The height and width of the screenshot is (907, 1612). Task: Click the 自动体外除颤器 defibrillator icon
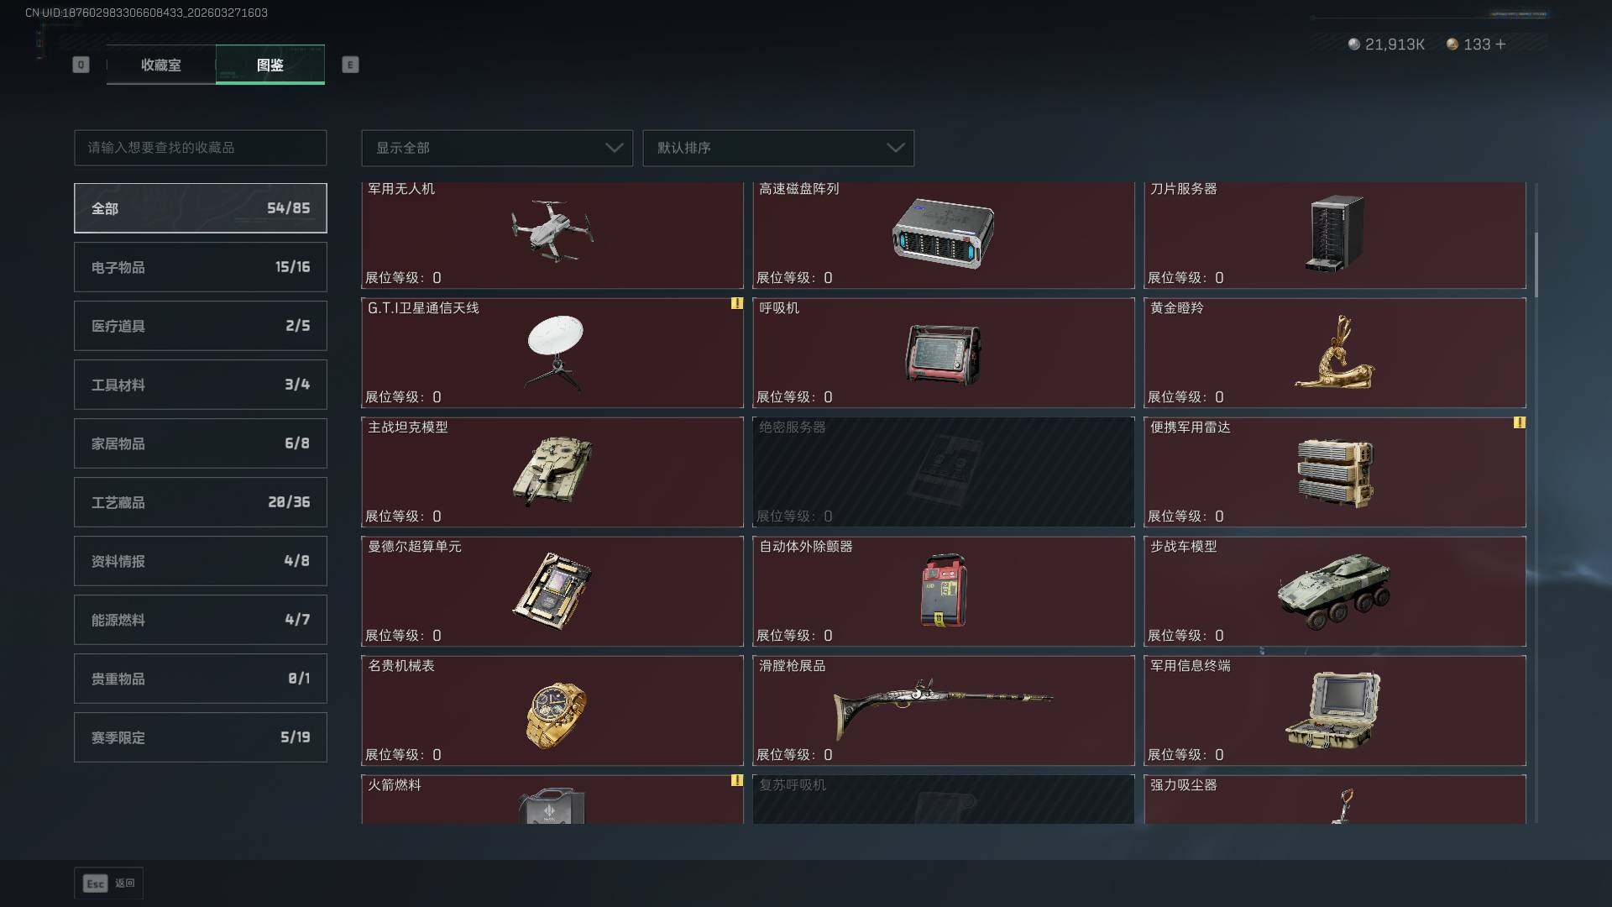pyautogui.click(x=944, y=590)
